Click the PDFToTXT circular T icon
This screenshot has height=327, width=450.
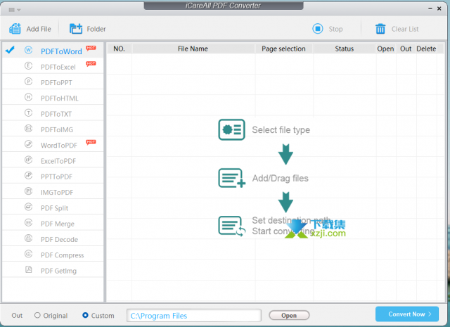(x=28, y=113)
